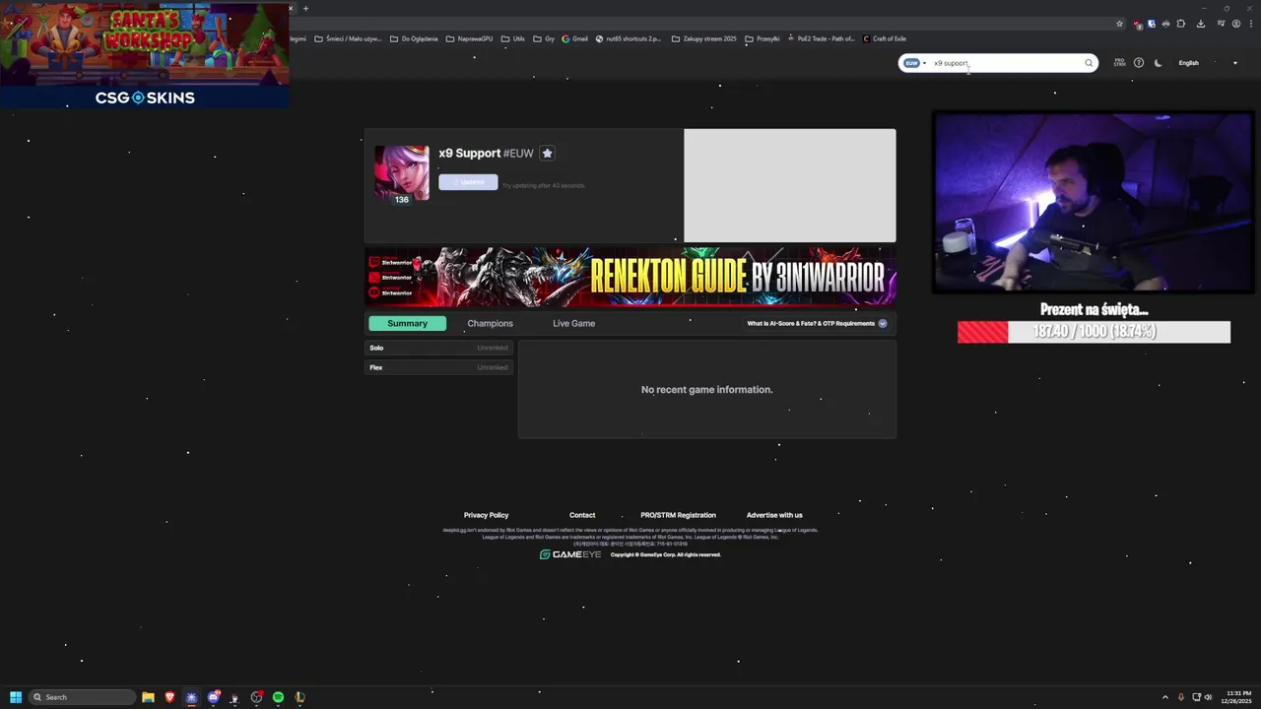Open the English language dropdown
1261x709 pixels.
click(x=1208, y=63)
